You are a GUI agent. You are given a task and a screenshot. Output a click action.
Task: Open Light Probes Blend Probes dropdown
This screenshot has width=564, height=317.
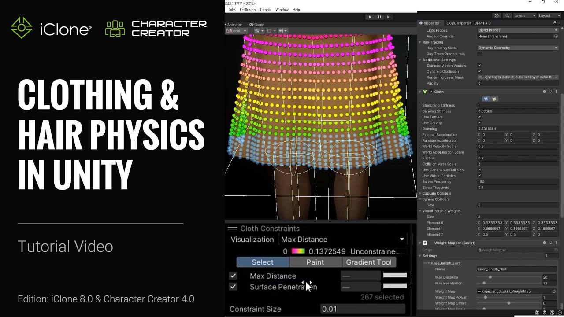tap(518, 30)
